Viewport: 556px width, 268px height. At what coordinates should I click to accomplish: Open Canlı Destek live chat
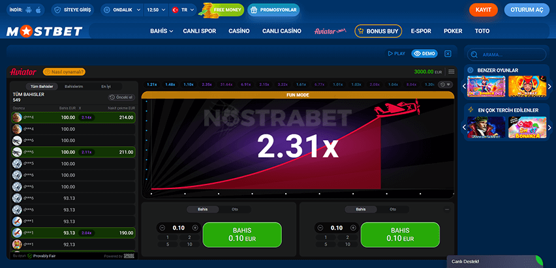[x=495, y=261]
